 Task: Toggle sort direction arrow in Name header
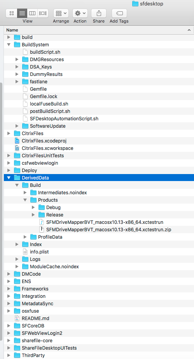(x=189, y=30)
